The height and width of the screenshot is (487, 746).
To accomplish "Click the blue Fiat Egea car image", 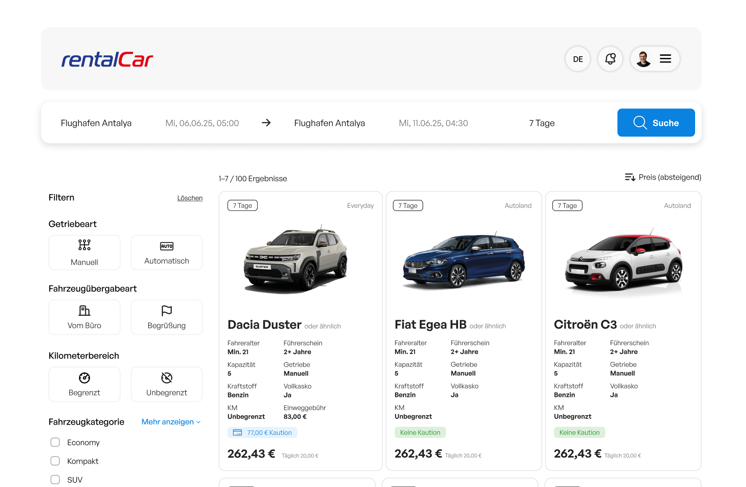I will coord(464,260).
